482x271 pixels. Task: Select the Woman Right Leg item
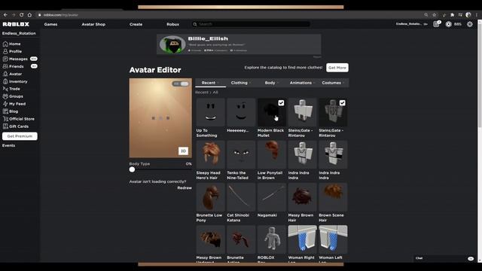click(x=303, y=244)
